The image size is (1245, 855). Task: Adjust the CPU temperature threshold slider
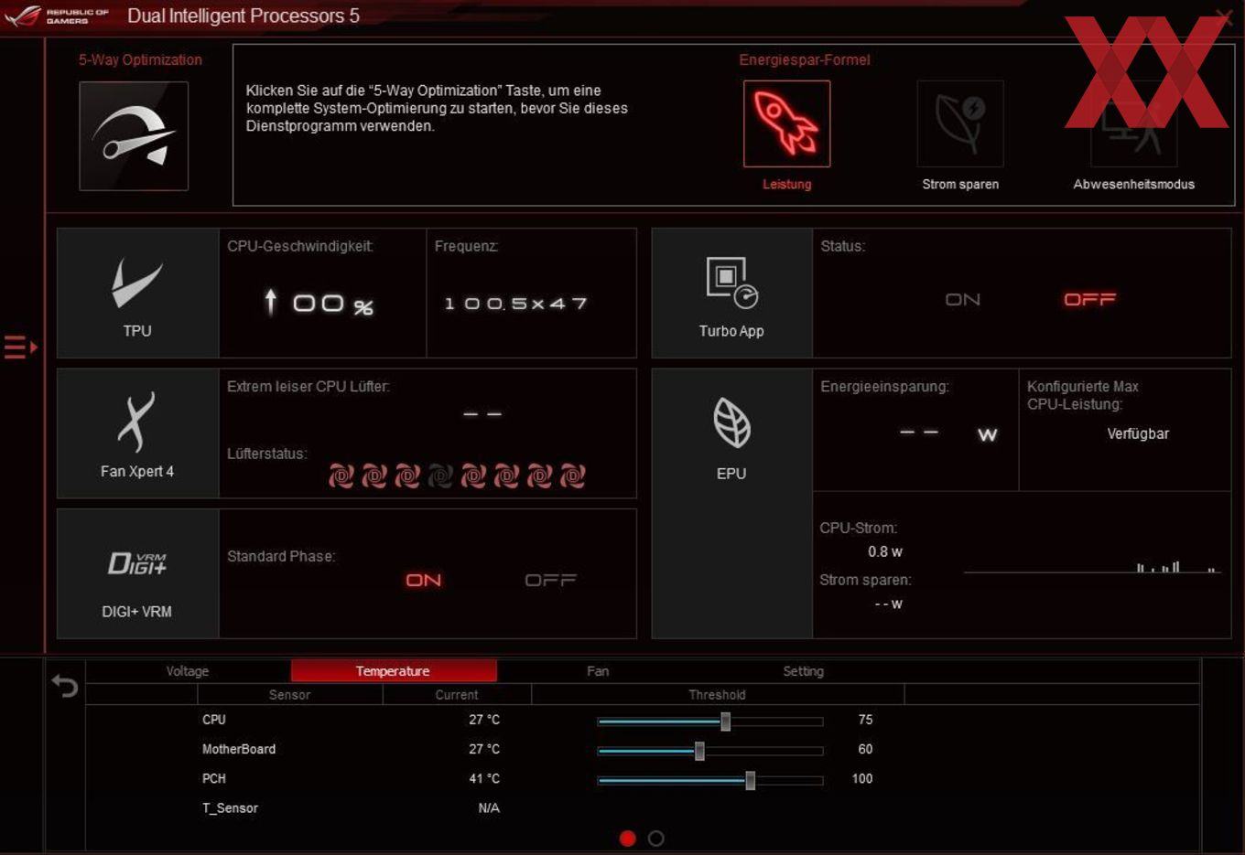(725, 721)
